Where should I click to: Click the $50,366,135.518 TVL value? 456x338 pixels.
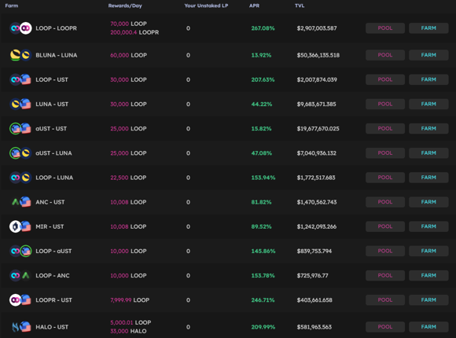click(x=318, y=55)
